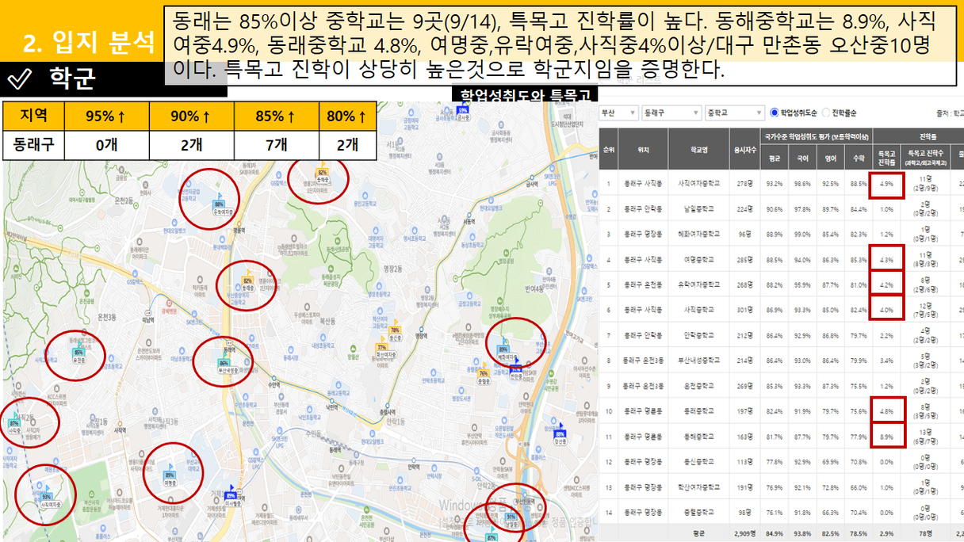This screenshot has height=542, width=964.
Task: Open the 동래구 district dropdown
Action: pyautogui.click(x=671, y=113)
